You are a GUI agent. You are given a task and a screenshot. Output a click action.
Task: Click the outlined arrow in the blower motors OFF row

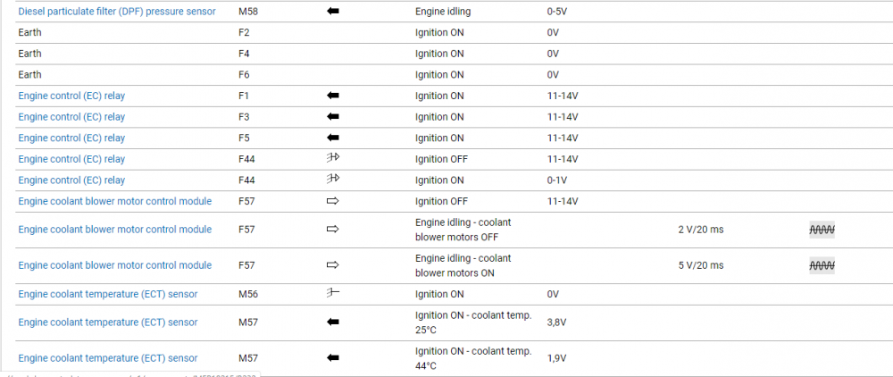coord(334,230)
